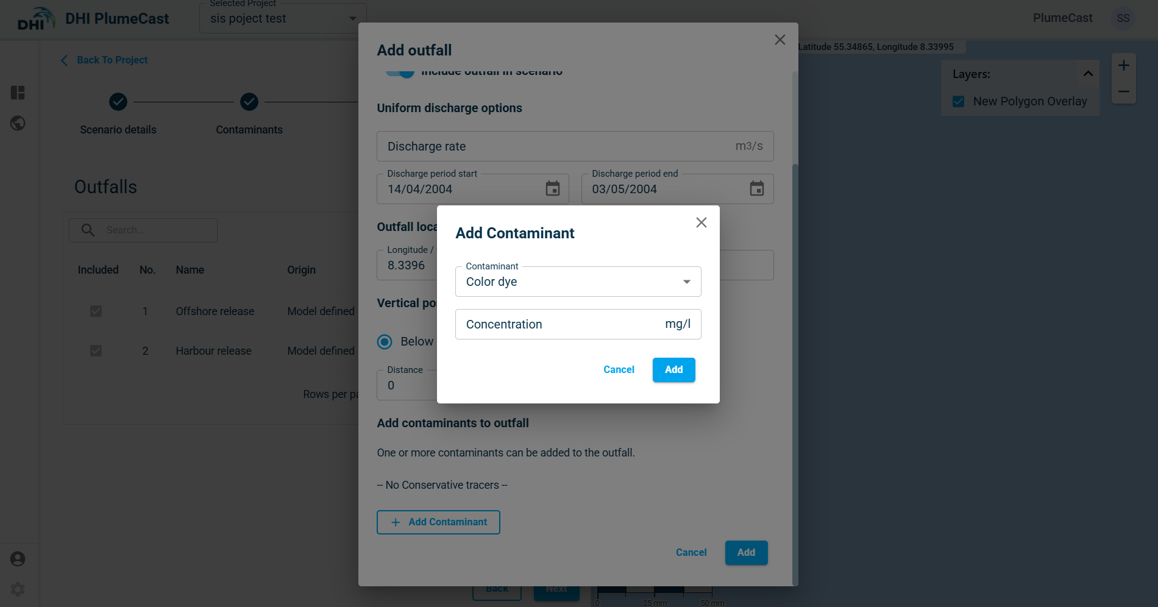Collapse the Layers panel
This screenshot has width=1158, height=607.
1087,74
